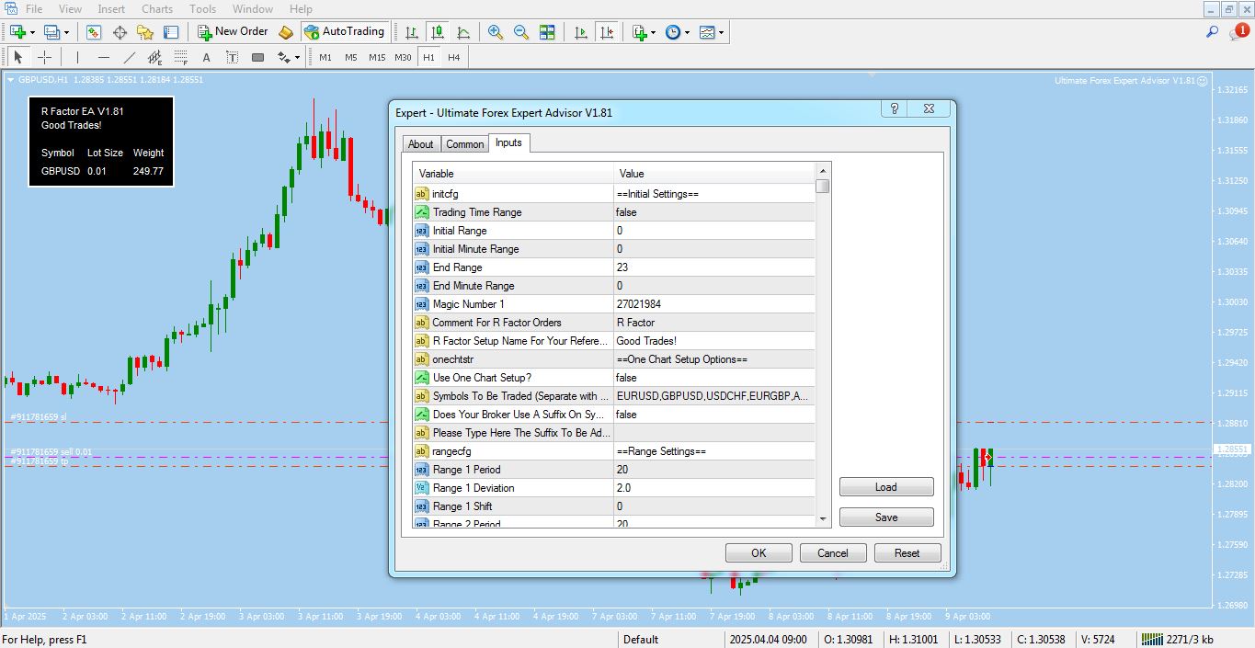
Task: Click the Save button
Action: (x=886, y=517)
